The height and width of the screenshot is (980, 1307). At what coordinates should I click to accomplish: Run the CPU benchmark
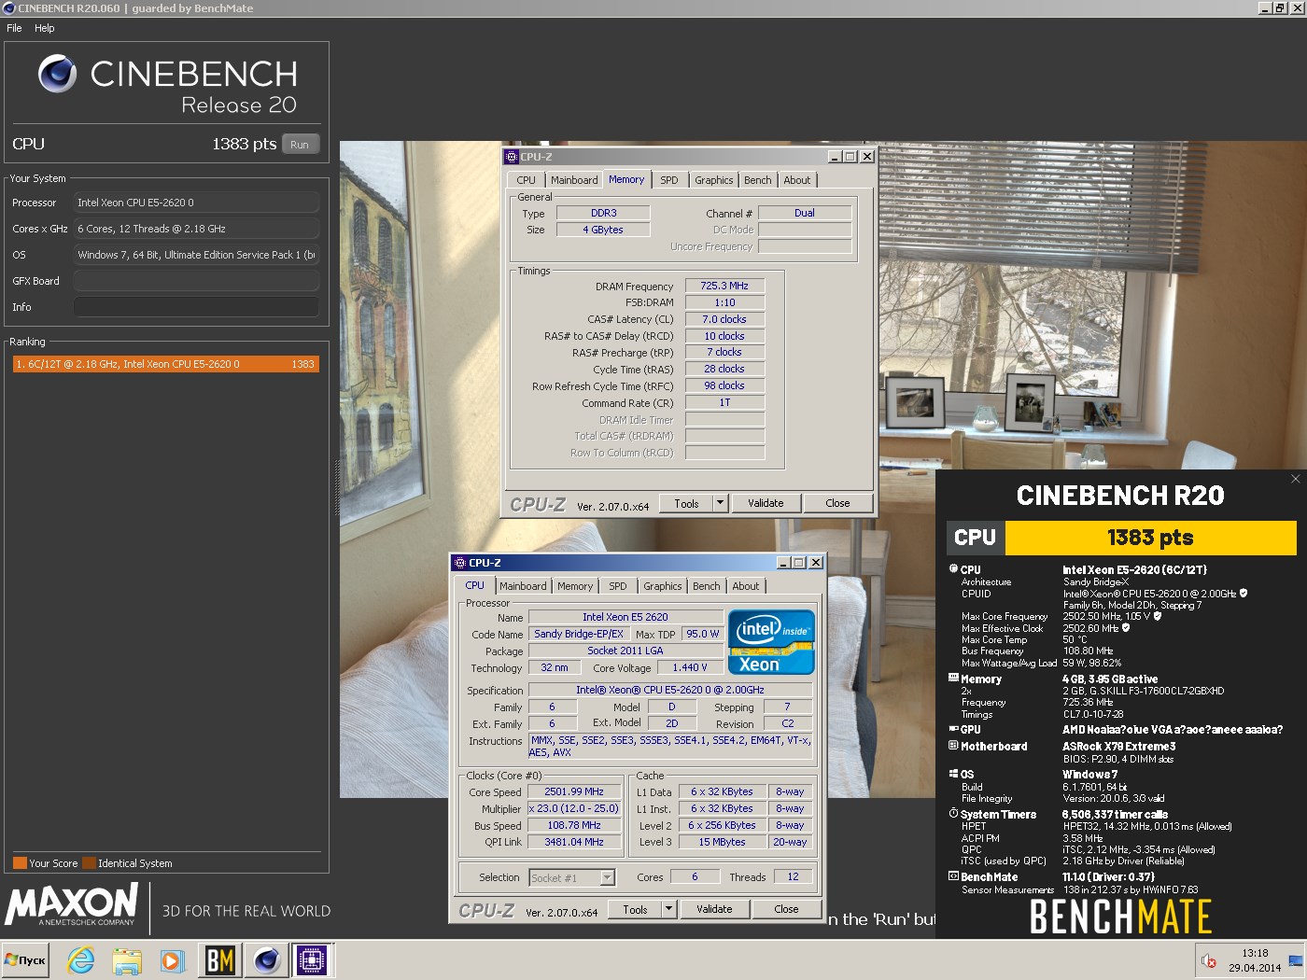tap(300, 145)
